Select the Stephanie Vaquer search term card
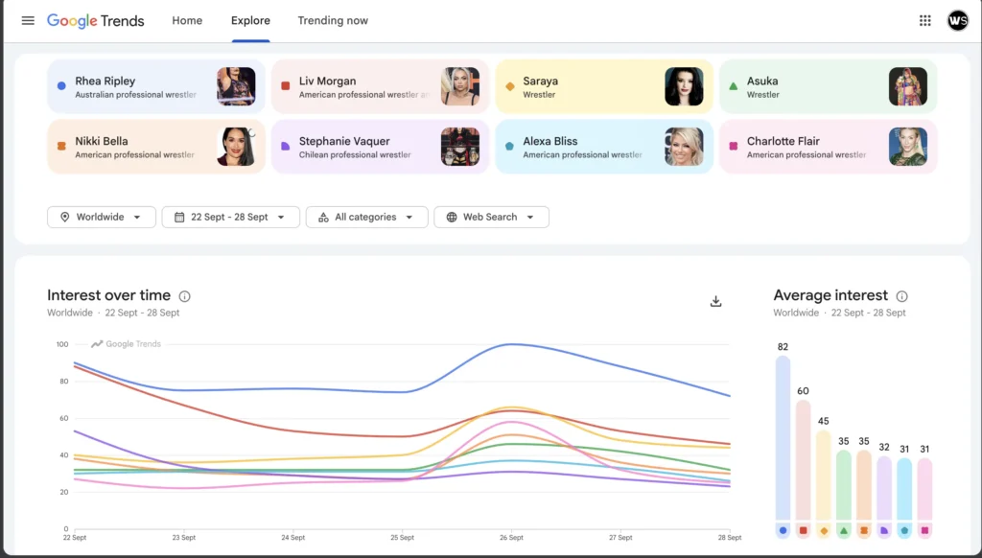The image size is (982, 558). point(380,147)
